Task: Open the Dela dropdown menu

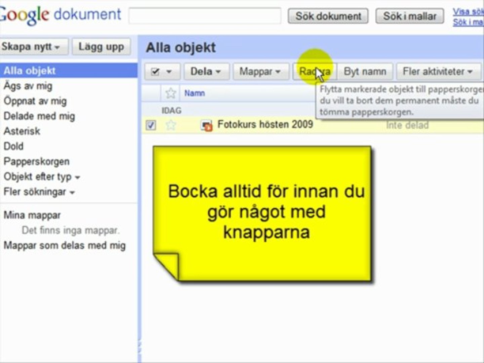Action: pos(206,71)
